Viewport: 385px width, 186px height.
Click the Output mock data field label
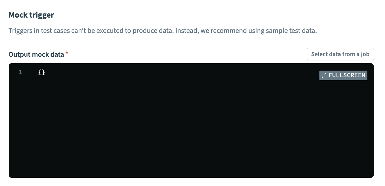pos(35,54)
